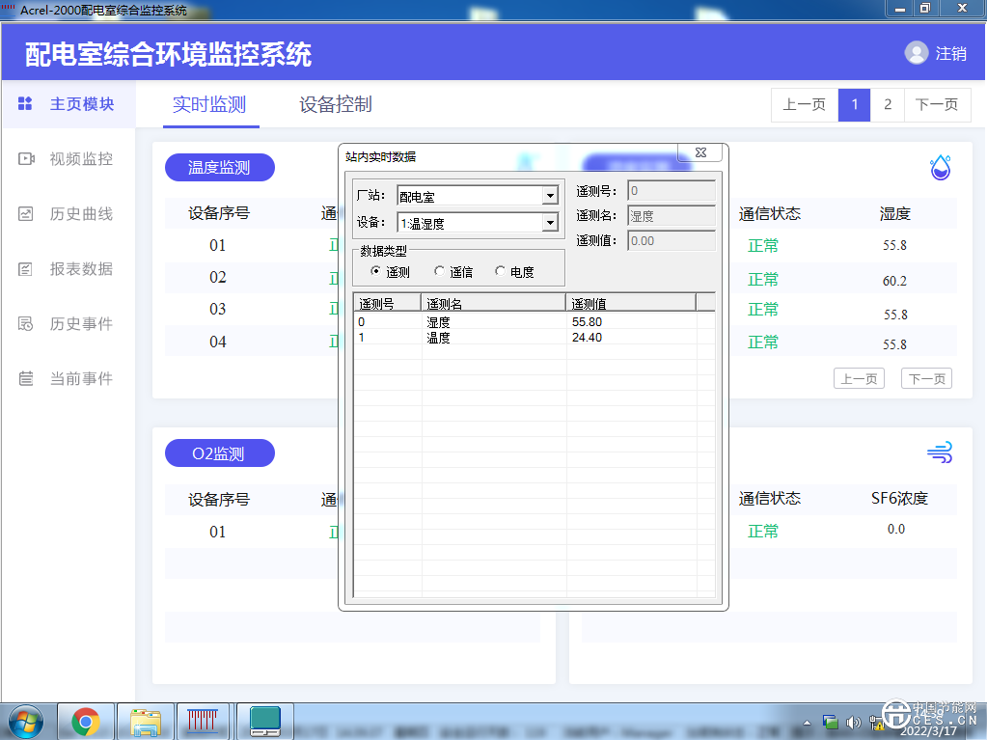987x740 pixels.
Task: Click the SF6 wind airflow icon
Action: point(940,452)
